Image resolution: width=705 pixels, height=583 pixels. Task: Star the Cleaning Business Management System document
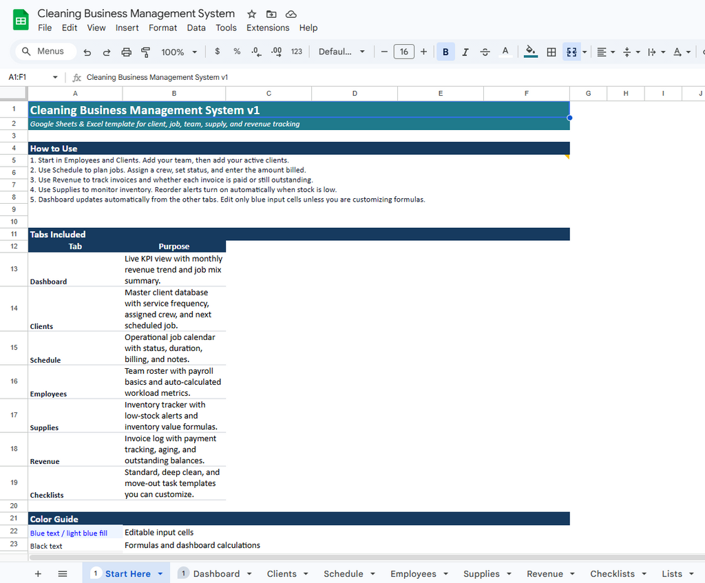point(252,14)
